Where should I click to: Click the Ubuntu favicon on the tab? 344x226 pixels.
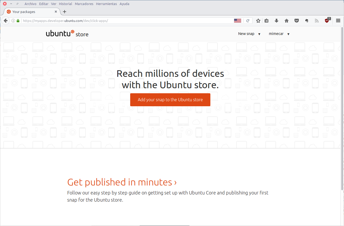[x=8, y=12]
